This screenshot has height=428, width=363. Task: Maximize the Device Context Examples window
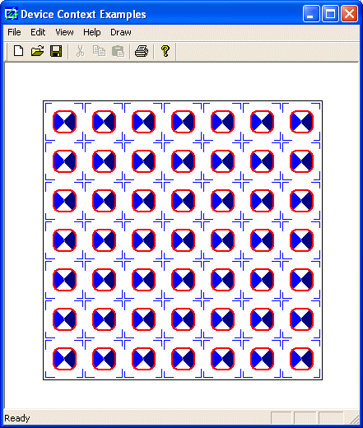pyautogui.click(x=330, y=13)
